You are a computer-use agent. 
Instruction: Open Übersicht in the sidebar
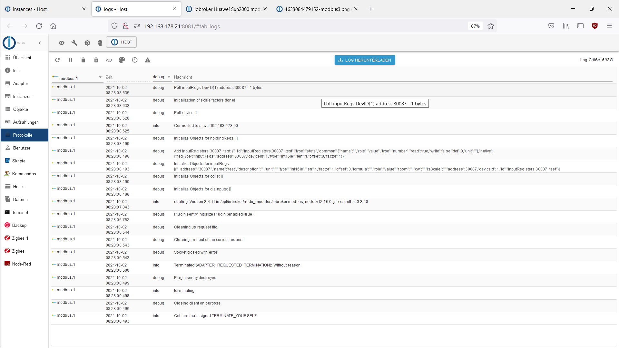25,58
